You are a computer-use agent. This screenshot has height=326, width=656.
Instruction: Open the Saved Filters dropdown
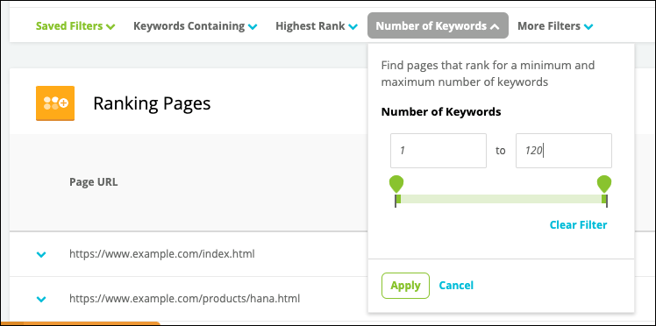[75, 26]
